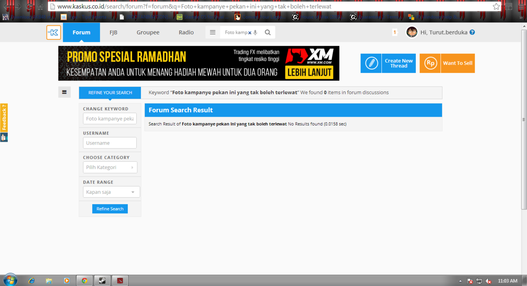Screen dimensions: 527x286
Task: Click the muted volume tray icon
Action: [x=488, y=281]
